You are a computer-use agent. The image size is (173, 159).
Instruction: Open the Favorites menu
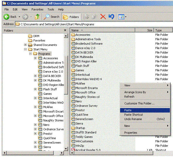click(x=37, y=9)
